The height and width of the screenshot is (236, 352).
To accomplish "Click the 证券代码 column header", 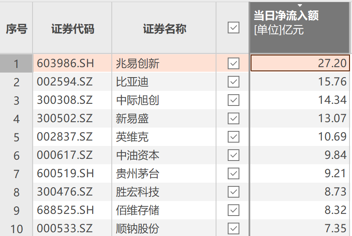I will pyautogui.click(x=73, y=29).
